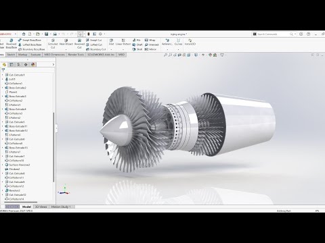Save the part with the Save icon
The height and width of the screenshot is (243, 325).
(x=46, y=34)
